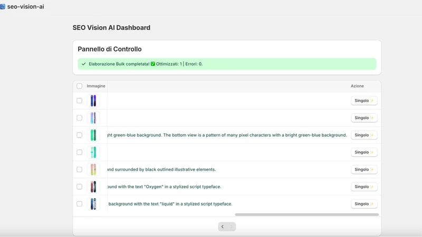
Task: Click the Immagine column header
Action: [96, 86]
